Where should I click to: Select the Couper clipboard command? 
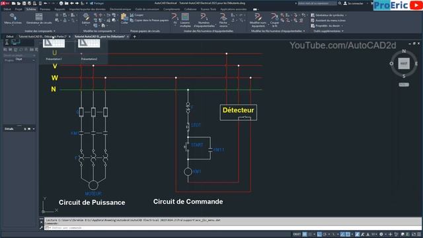[x=137, y=15]
